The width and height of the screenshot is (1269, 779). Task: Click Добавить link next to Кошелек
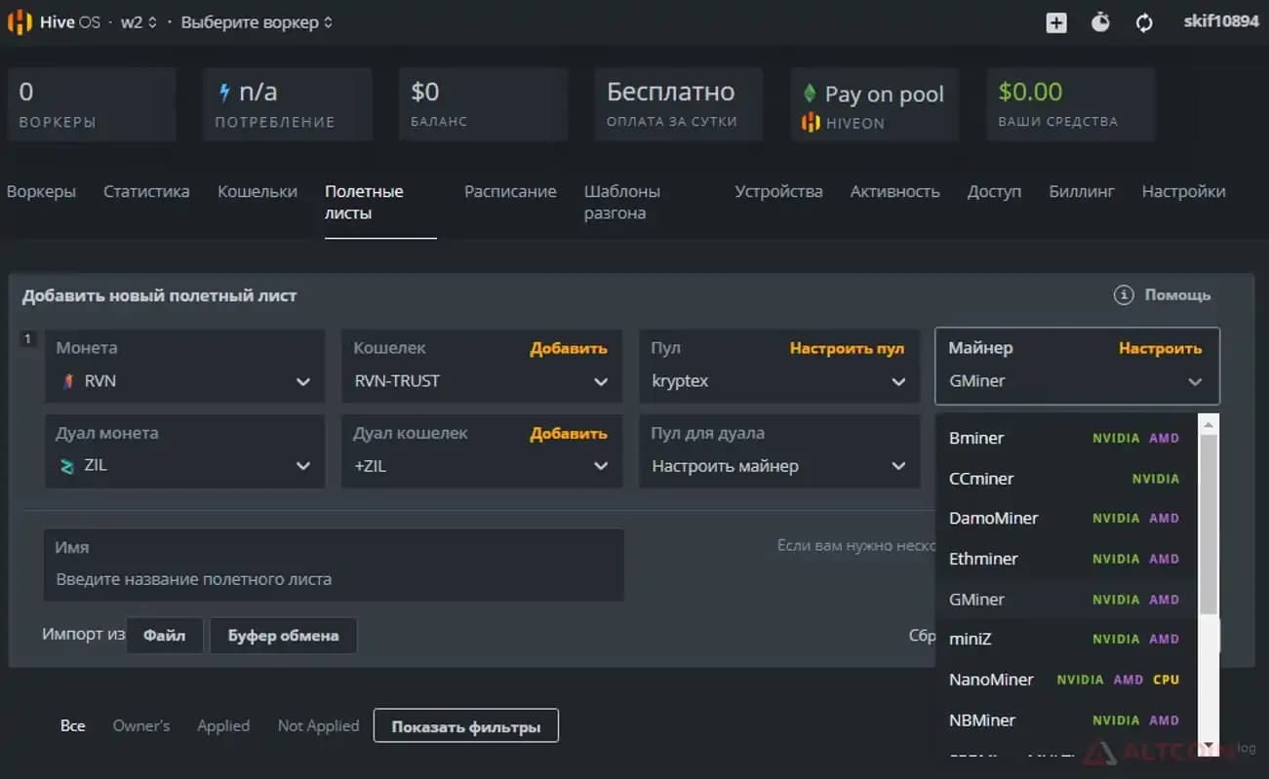569,348
